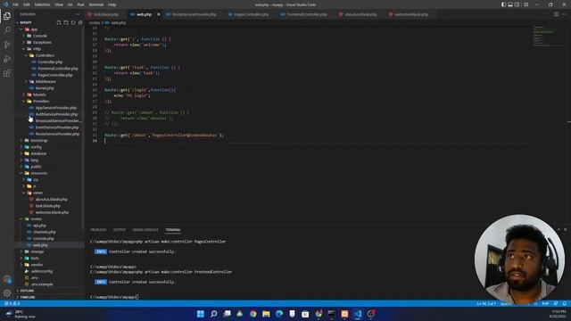Open the Search view in activity bar
The width and height of the screenshot is (571, 321).
pos(7,30)
